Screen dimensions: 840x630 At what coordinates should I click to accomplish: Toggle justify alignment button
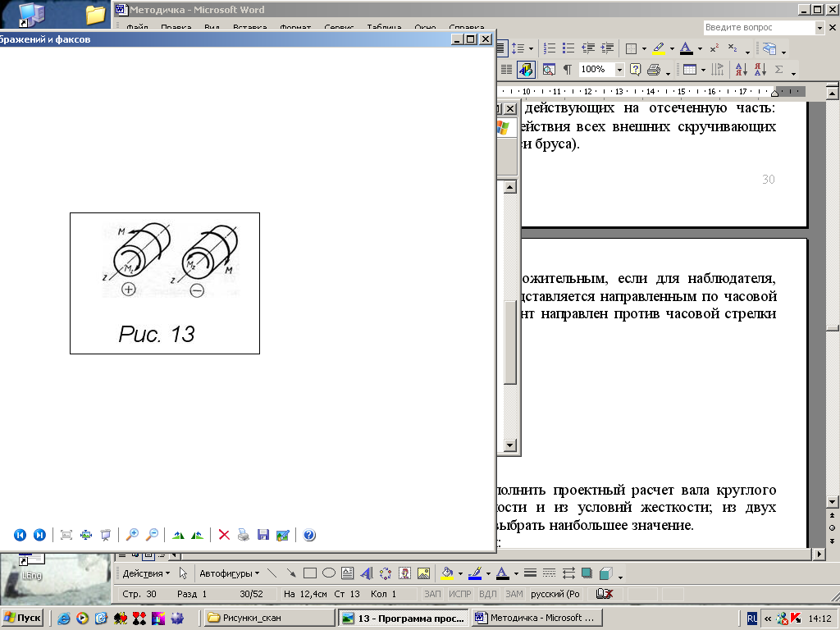(x=501, y=48)
